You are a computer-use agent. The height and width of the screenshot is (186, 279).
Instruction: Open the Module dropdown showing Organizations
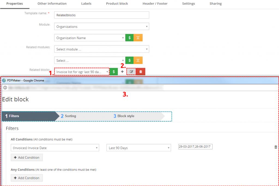tap(102, 26)
